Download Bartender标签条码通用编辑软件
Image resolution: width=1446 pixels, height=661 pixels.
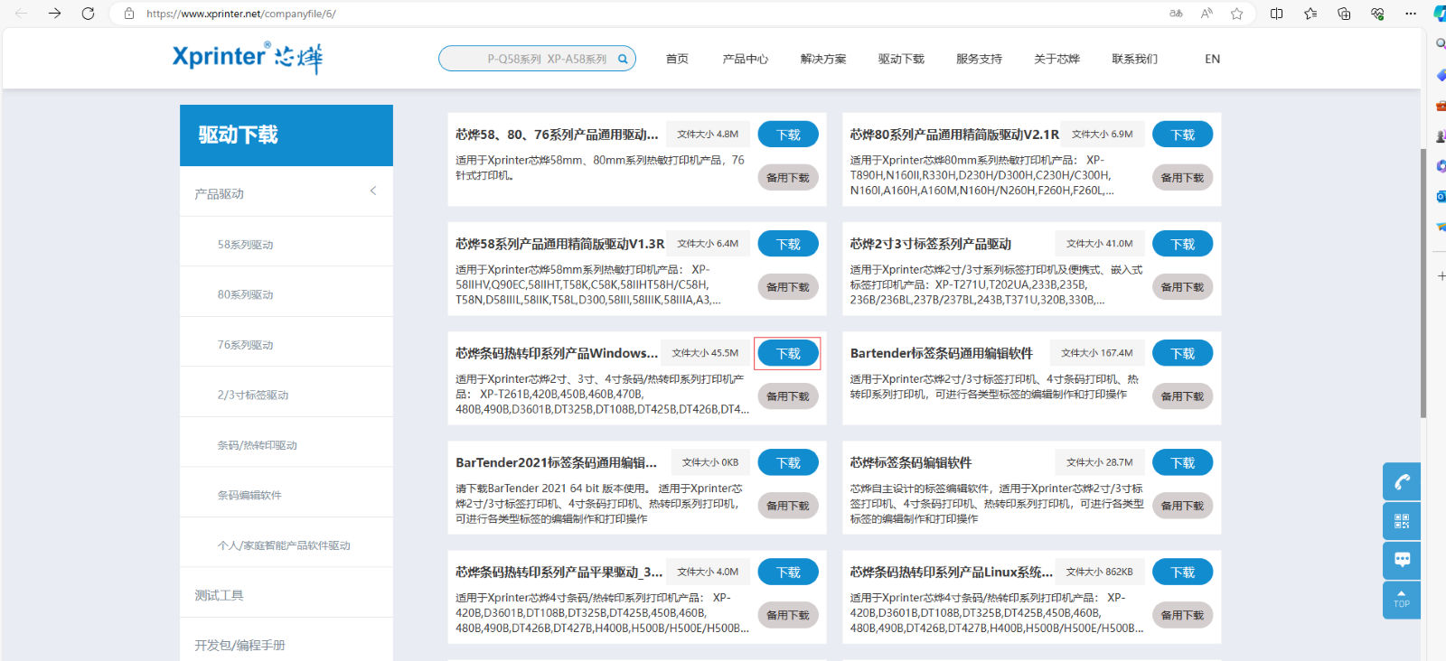point(1183,353)
